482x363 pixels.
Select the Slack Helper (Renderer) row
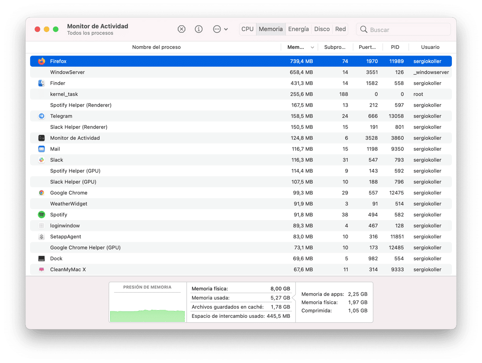pyautogui.click(x=241, y=127)
